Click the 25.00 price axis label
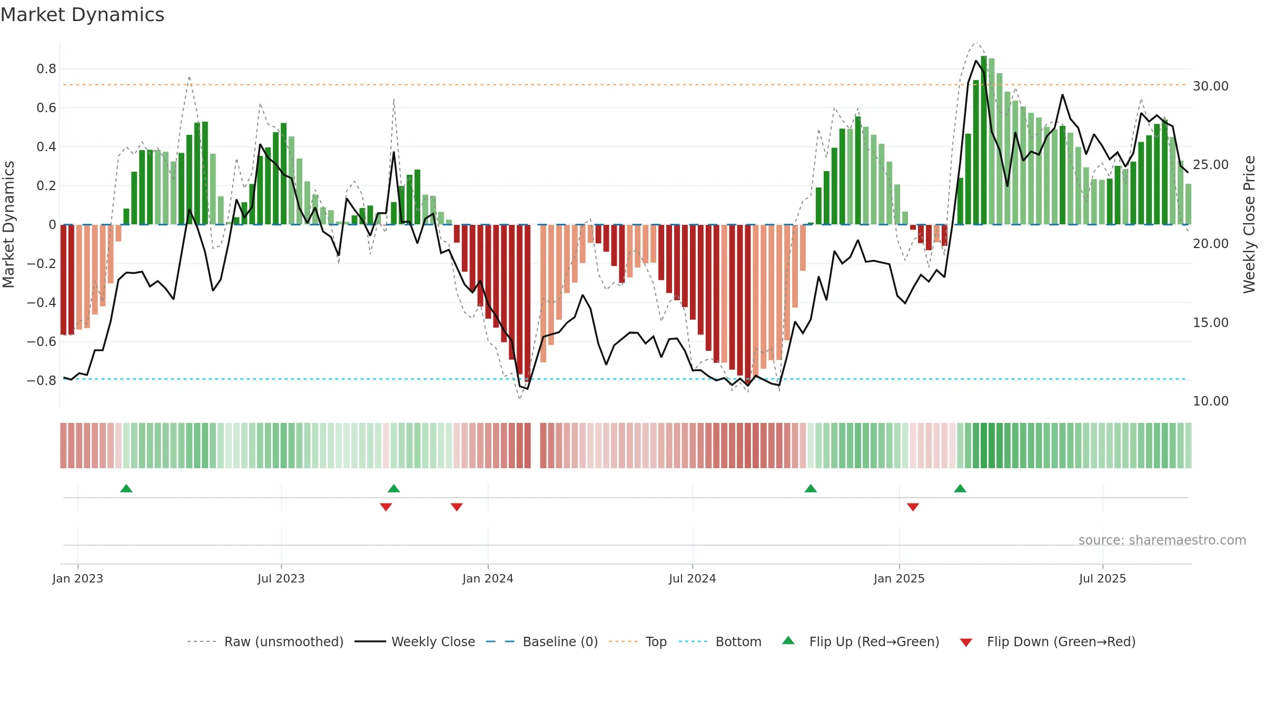This screenshot has height=711, width=1264. tap(1211, 164)
